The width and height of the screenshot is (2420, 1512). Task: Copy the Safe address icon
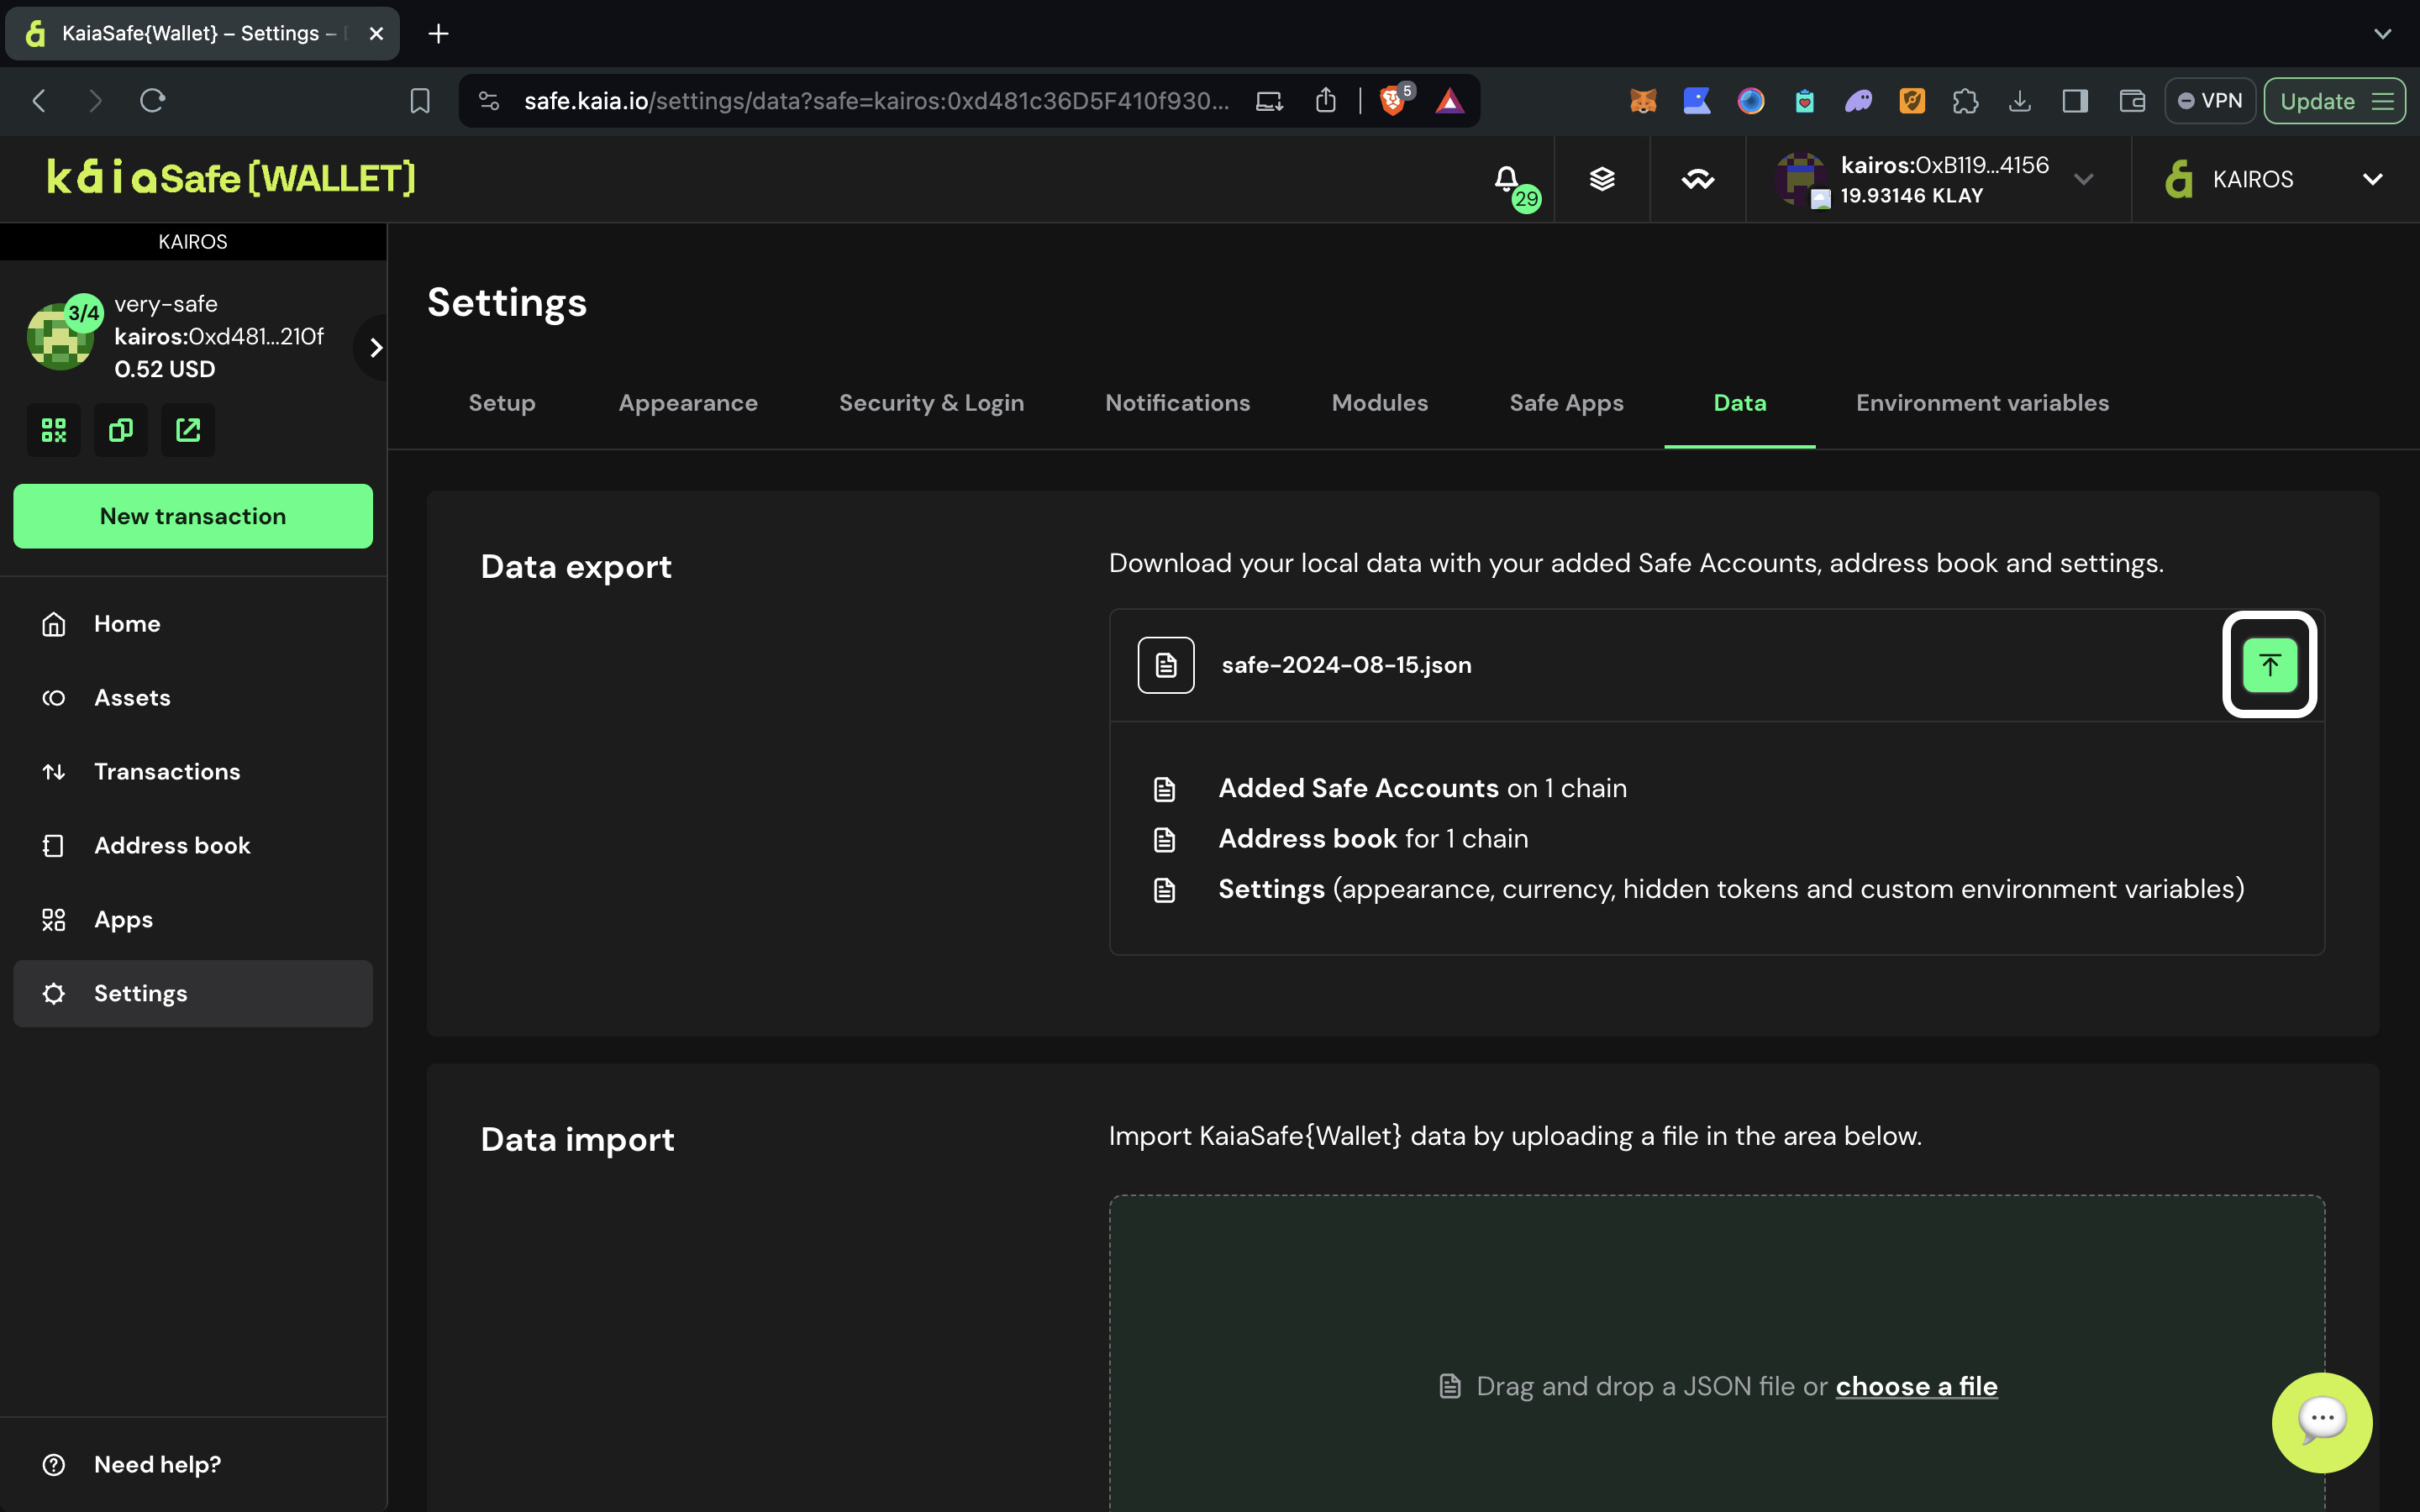121,430
